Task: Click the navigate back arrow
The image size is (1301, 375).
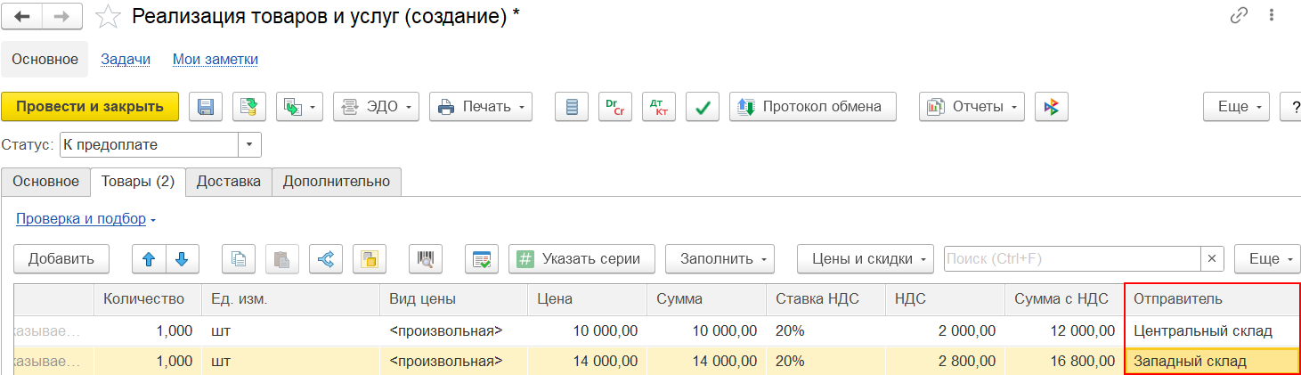Action: (23, 16)
